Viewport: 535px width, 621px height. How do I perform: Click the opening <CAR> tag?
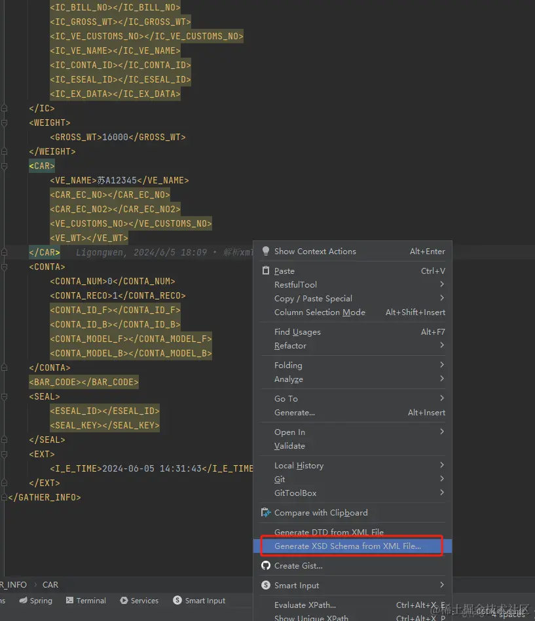tap(41, 166)
